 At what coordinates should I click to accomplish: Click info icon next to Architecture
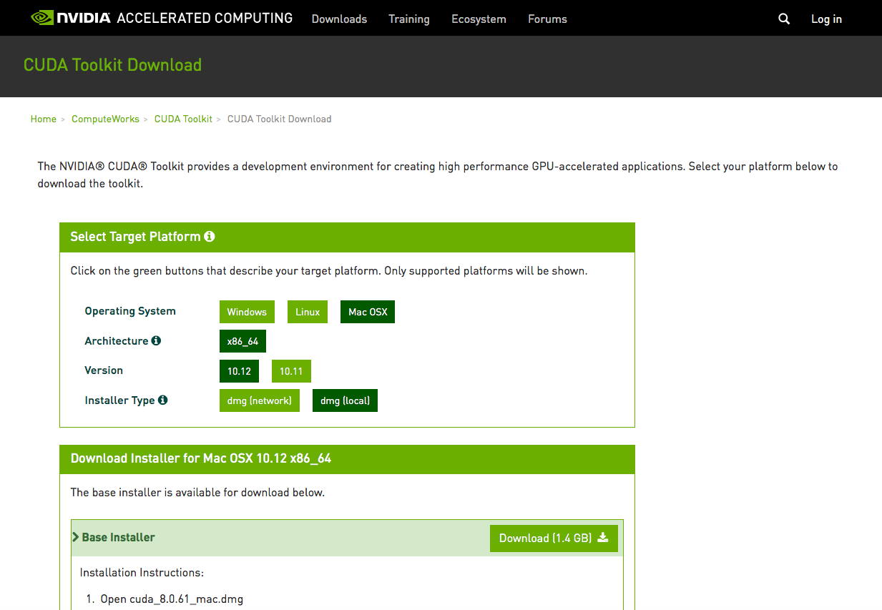click(156, 341)
